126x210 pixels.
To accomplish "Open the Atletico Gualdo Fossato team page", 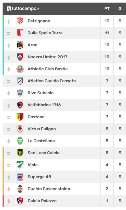I will 52,81.
